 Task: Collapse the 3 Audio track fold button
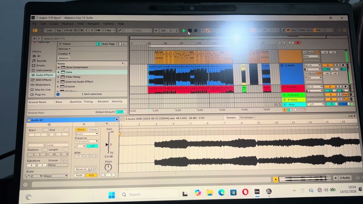(282, 65)
